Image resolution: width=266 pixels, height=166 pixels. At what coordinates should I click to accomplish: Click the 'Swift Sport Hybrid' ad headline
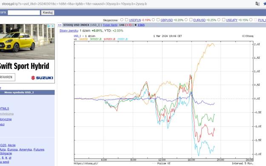point(25,66)
